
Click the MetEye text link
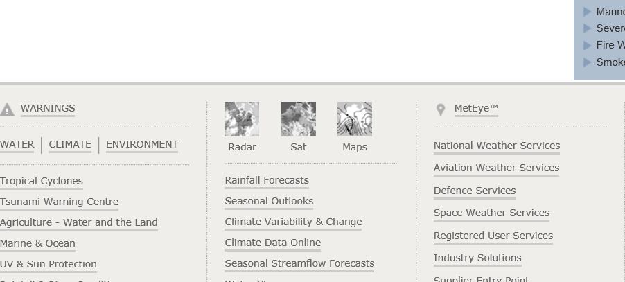click(x=476, y=109)
